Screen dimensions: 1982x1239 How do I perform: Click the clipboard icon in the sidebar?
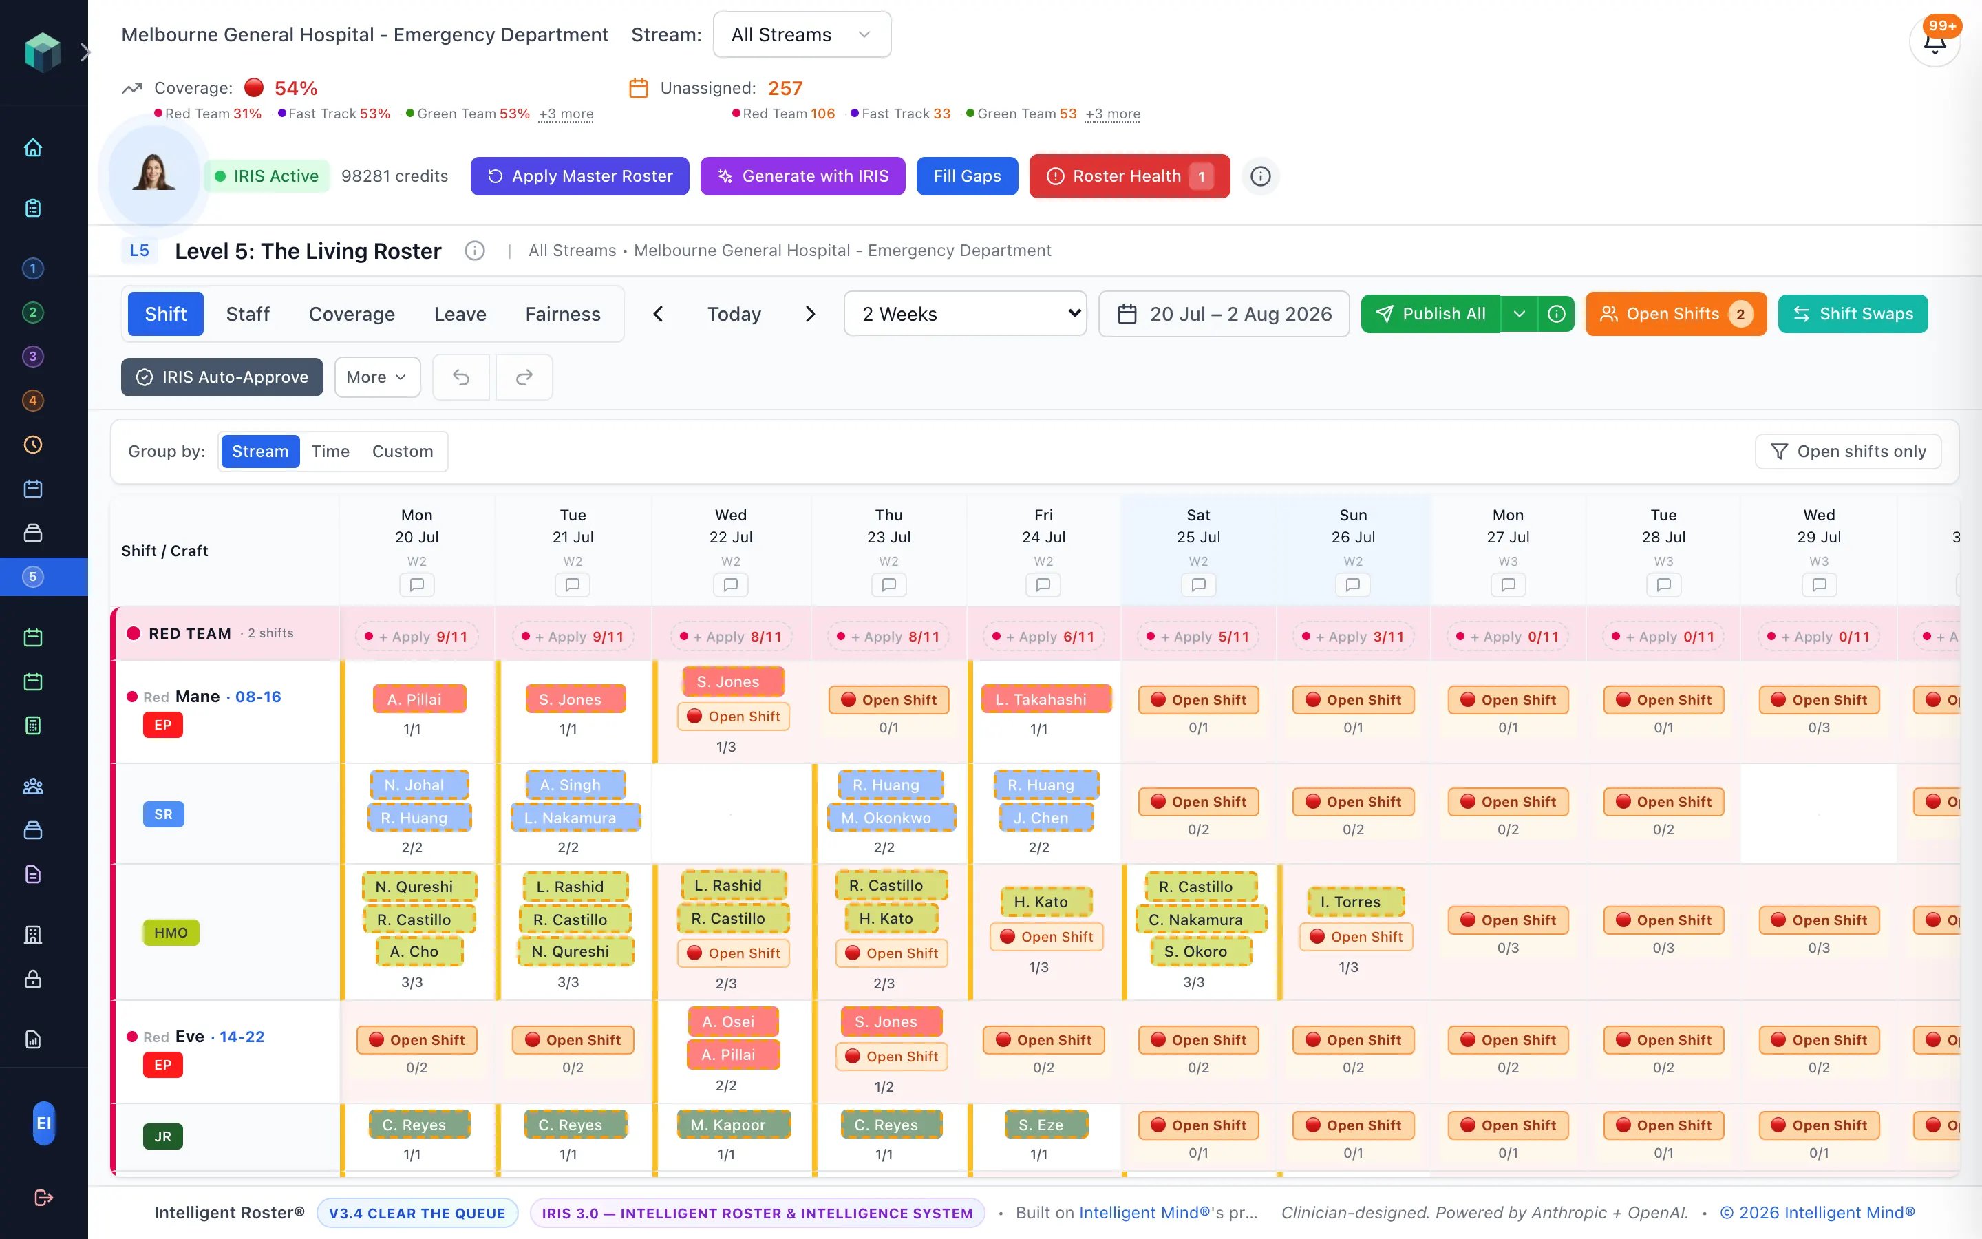33,208
